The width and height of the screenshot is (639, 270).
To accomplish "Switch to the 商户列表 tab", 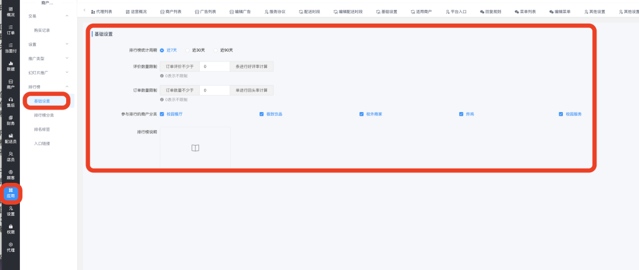I will click(170, 11).
